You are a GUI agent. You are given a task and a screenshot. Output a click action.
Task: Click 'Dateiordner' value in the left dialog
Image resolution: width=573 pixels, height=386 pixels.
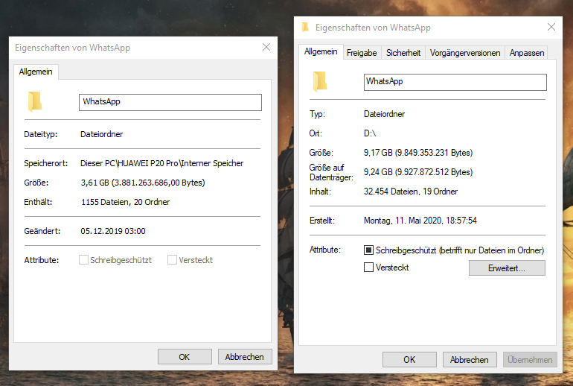(102, 134)
